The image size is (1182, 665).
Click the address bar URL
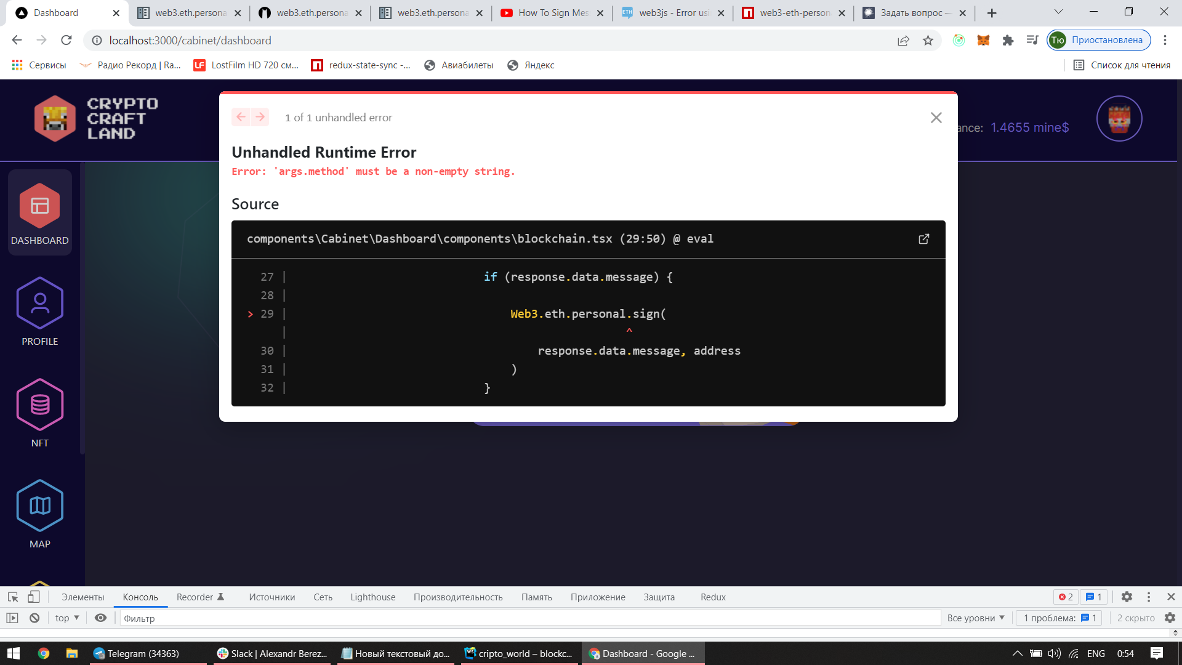click(x=190, y=41)
